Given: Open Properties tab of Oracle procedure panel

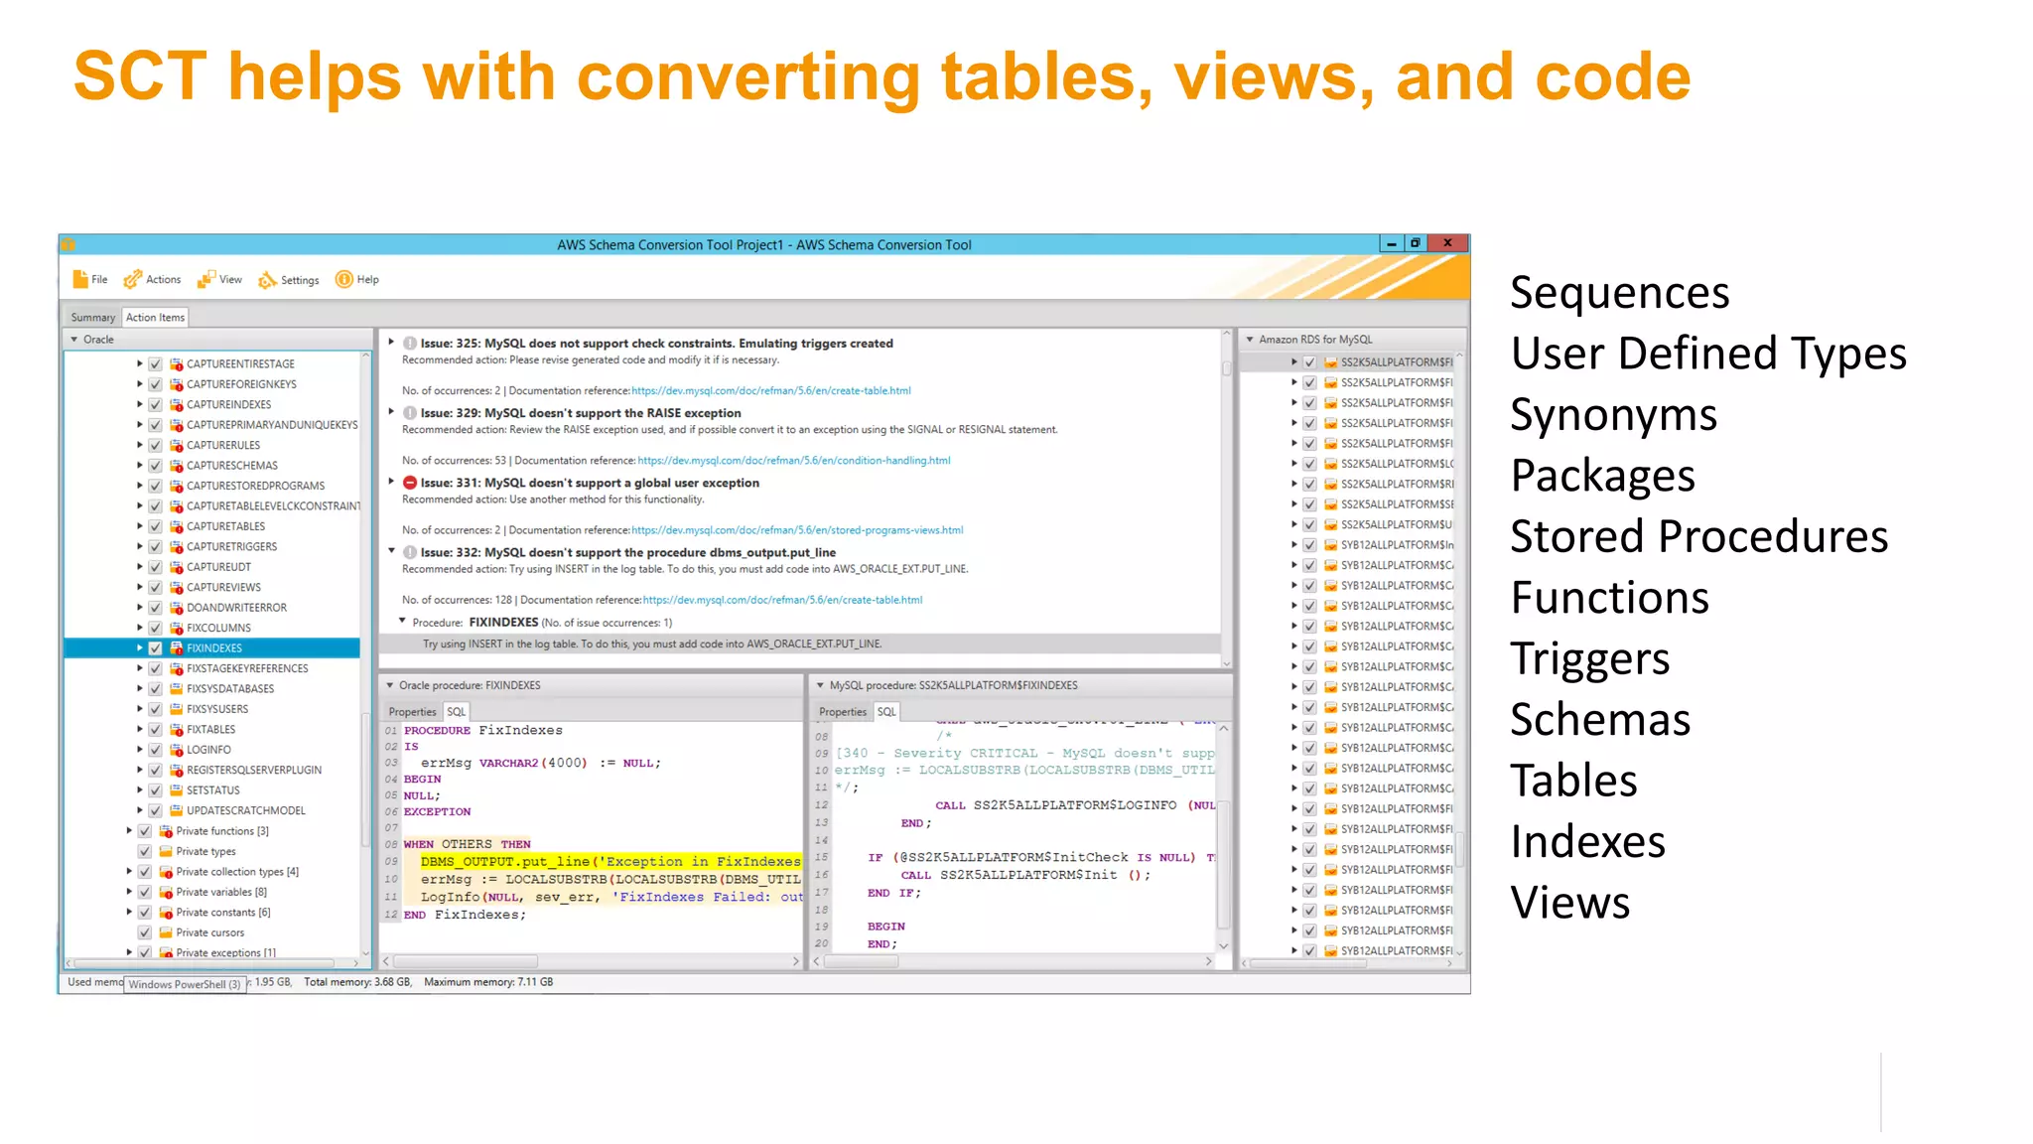Looking at the screenshot, I should 412,712.
